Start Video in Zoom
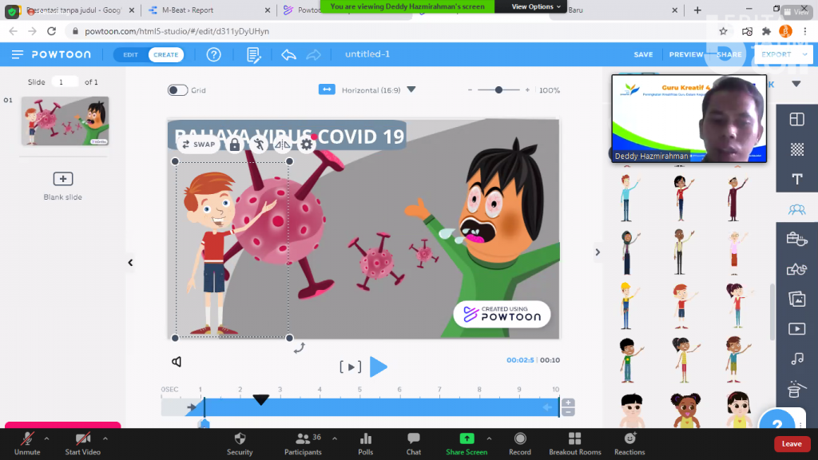The width and height of the screenshot is (818, 460). click(82, 444)
